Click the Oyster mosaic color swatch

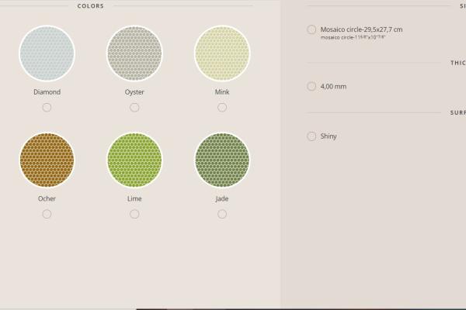point(134,53)
